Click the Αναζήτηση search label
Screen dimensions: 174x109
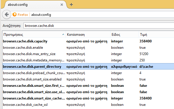12,26
